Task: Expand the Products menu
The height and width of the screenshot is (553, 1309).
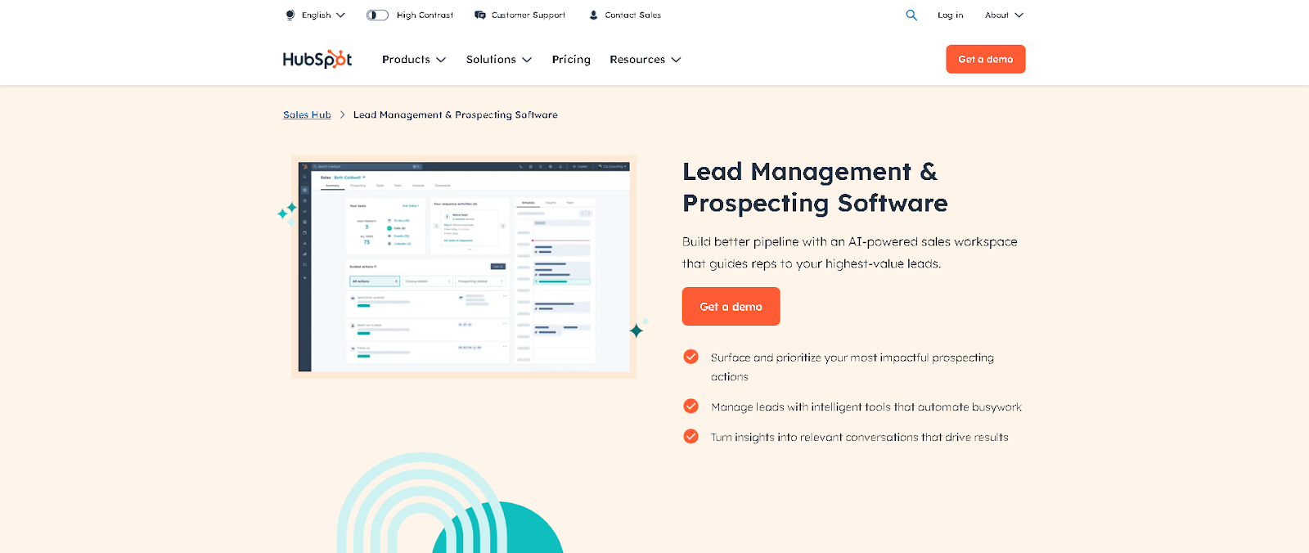Action: tap(414, 60)
